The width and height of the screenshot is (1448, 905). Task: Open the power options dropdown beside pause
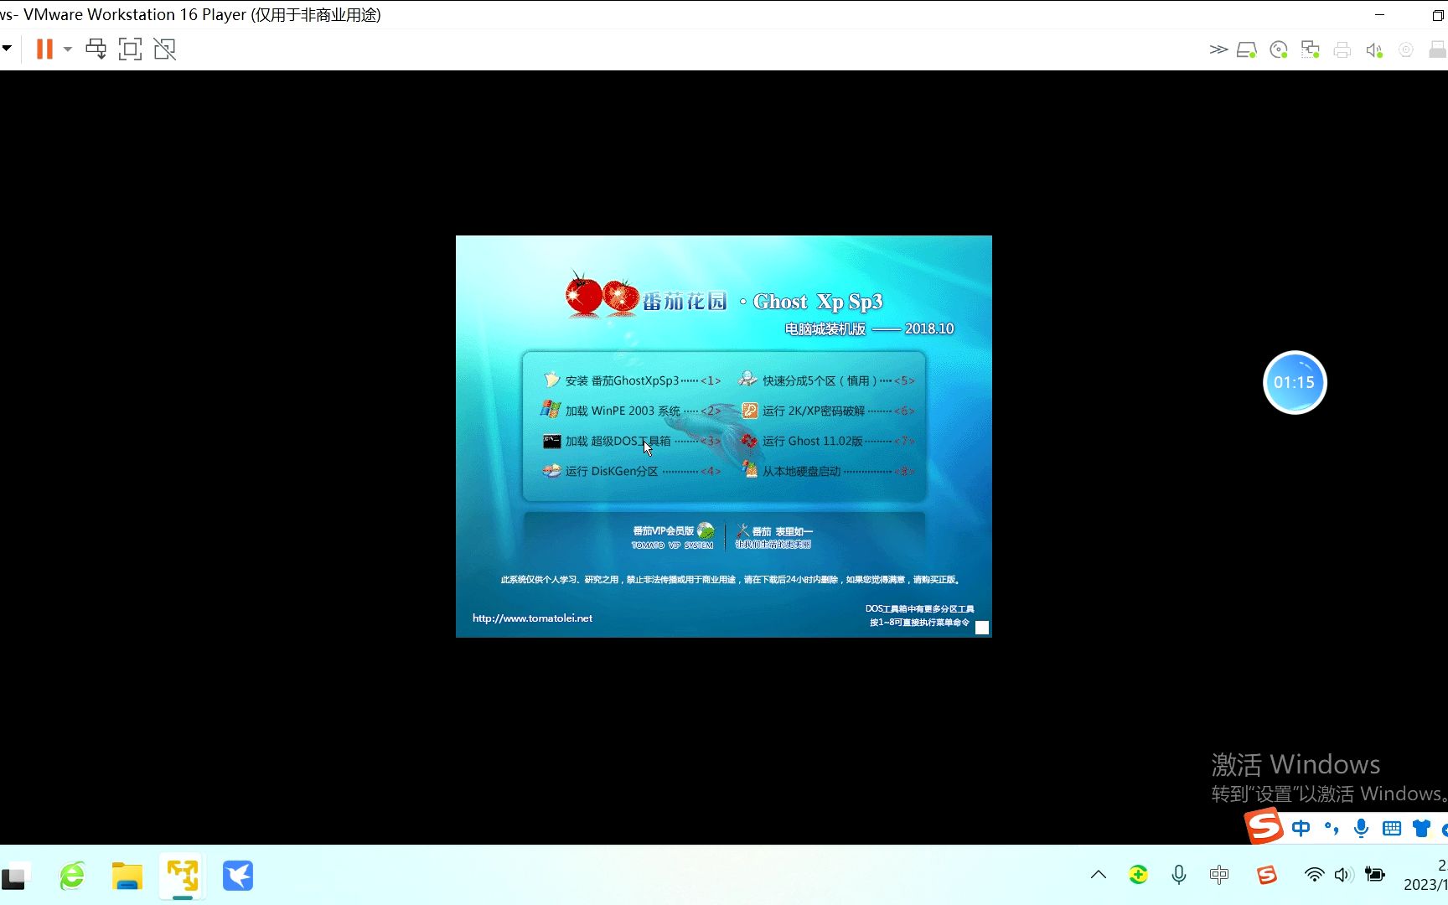pos(68,49)
